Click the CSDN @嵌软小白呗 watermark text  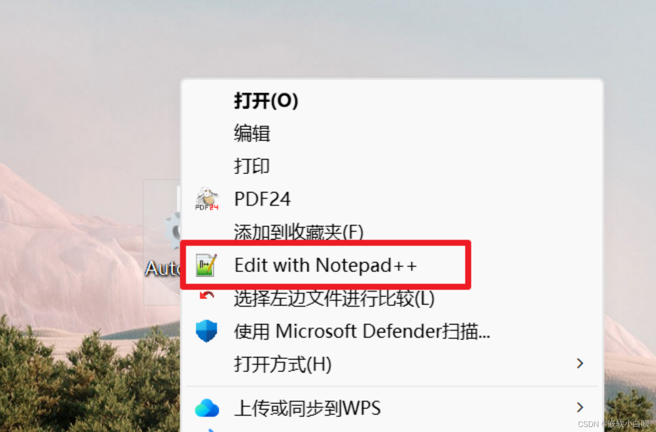613,424
